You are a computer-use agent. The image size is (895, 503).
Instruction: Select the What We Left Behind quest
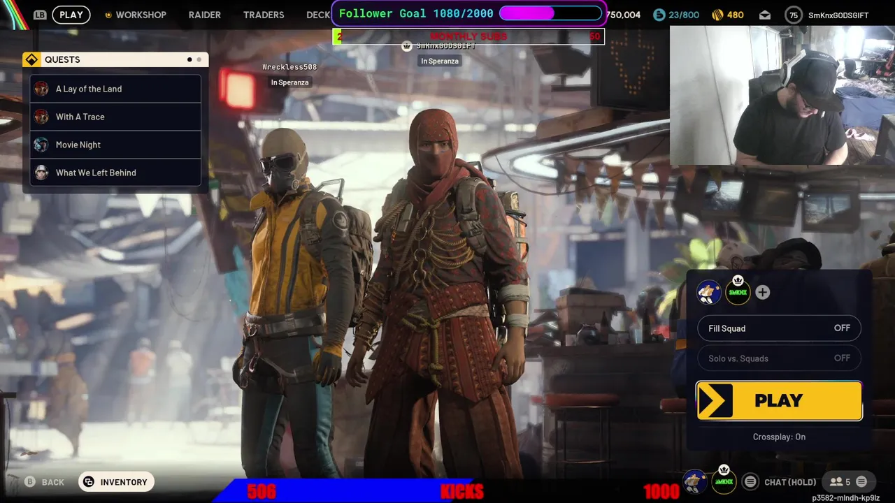tap(115, 173)
